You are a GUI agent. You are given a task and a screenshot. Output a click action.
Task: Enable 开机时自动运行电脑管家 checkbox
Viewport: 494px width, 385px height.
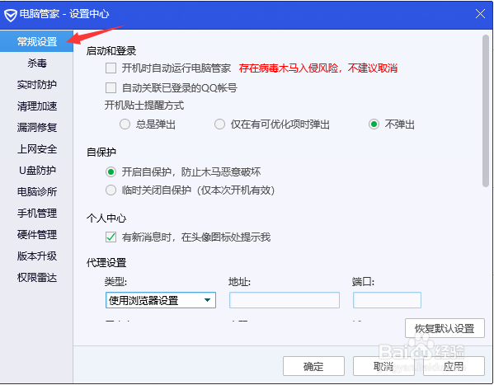click(x=111, y=68)
